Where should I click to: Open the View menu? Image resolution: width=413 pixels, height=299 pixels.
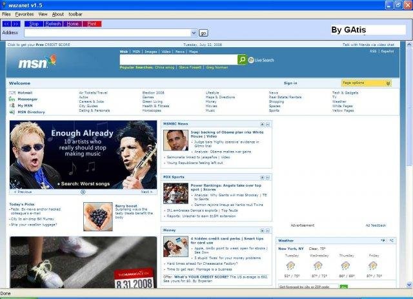click(43, 14)
